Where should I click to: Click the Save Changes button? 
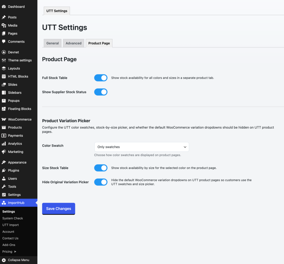[x=59, y=209]
